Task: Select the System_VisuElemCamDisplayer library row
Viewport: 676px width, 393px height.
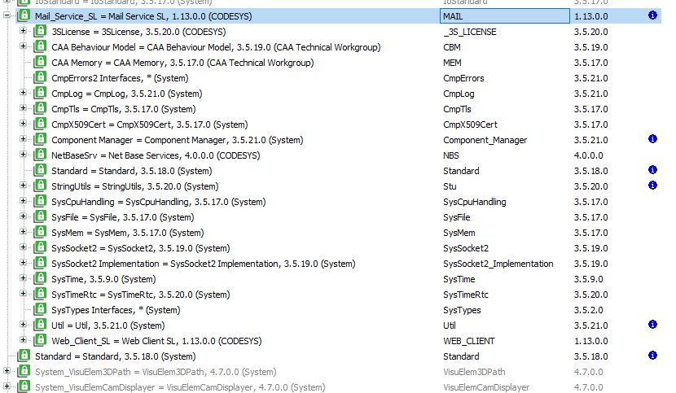Action: coord(179,387)
